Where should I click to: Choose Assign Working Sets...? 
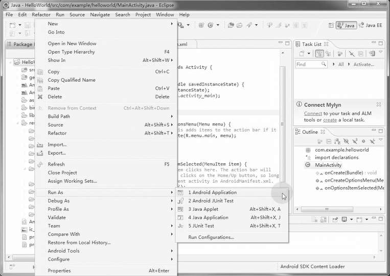point(106,181)
